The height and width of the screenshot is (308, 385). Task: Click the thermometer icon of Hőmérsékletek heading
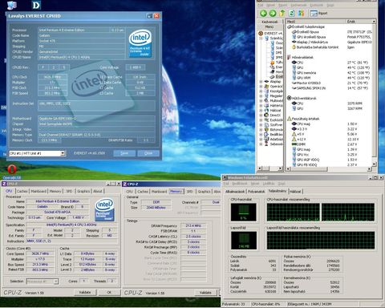pos(289,57)
